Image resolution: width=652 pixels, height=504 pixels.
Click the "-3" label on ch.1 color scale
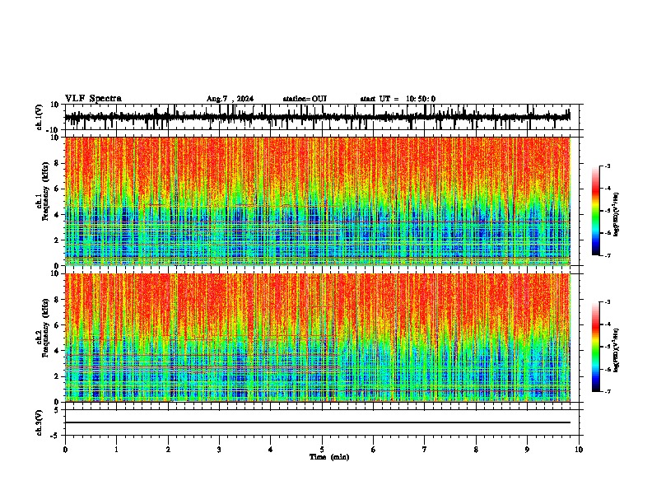608,166
